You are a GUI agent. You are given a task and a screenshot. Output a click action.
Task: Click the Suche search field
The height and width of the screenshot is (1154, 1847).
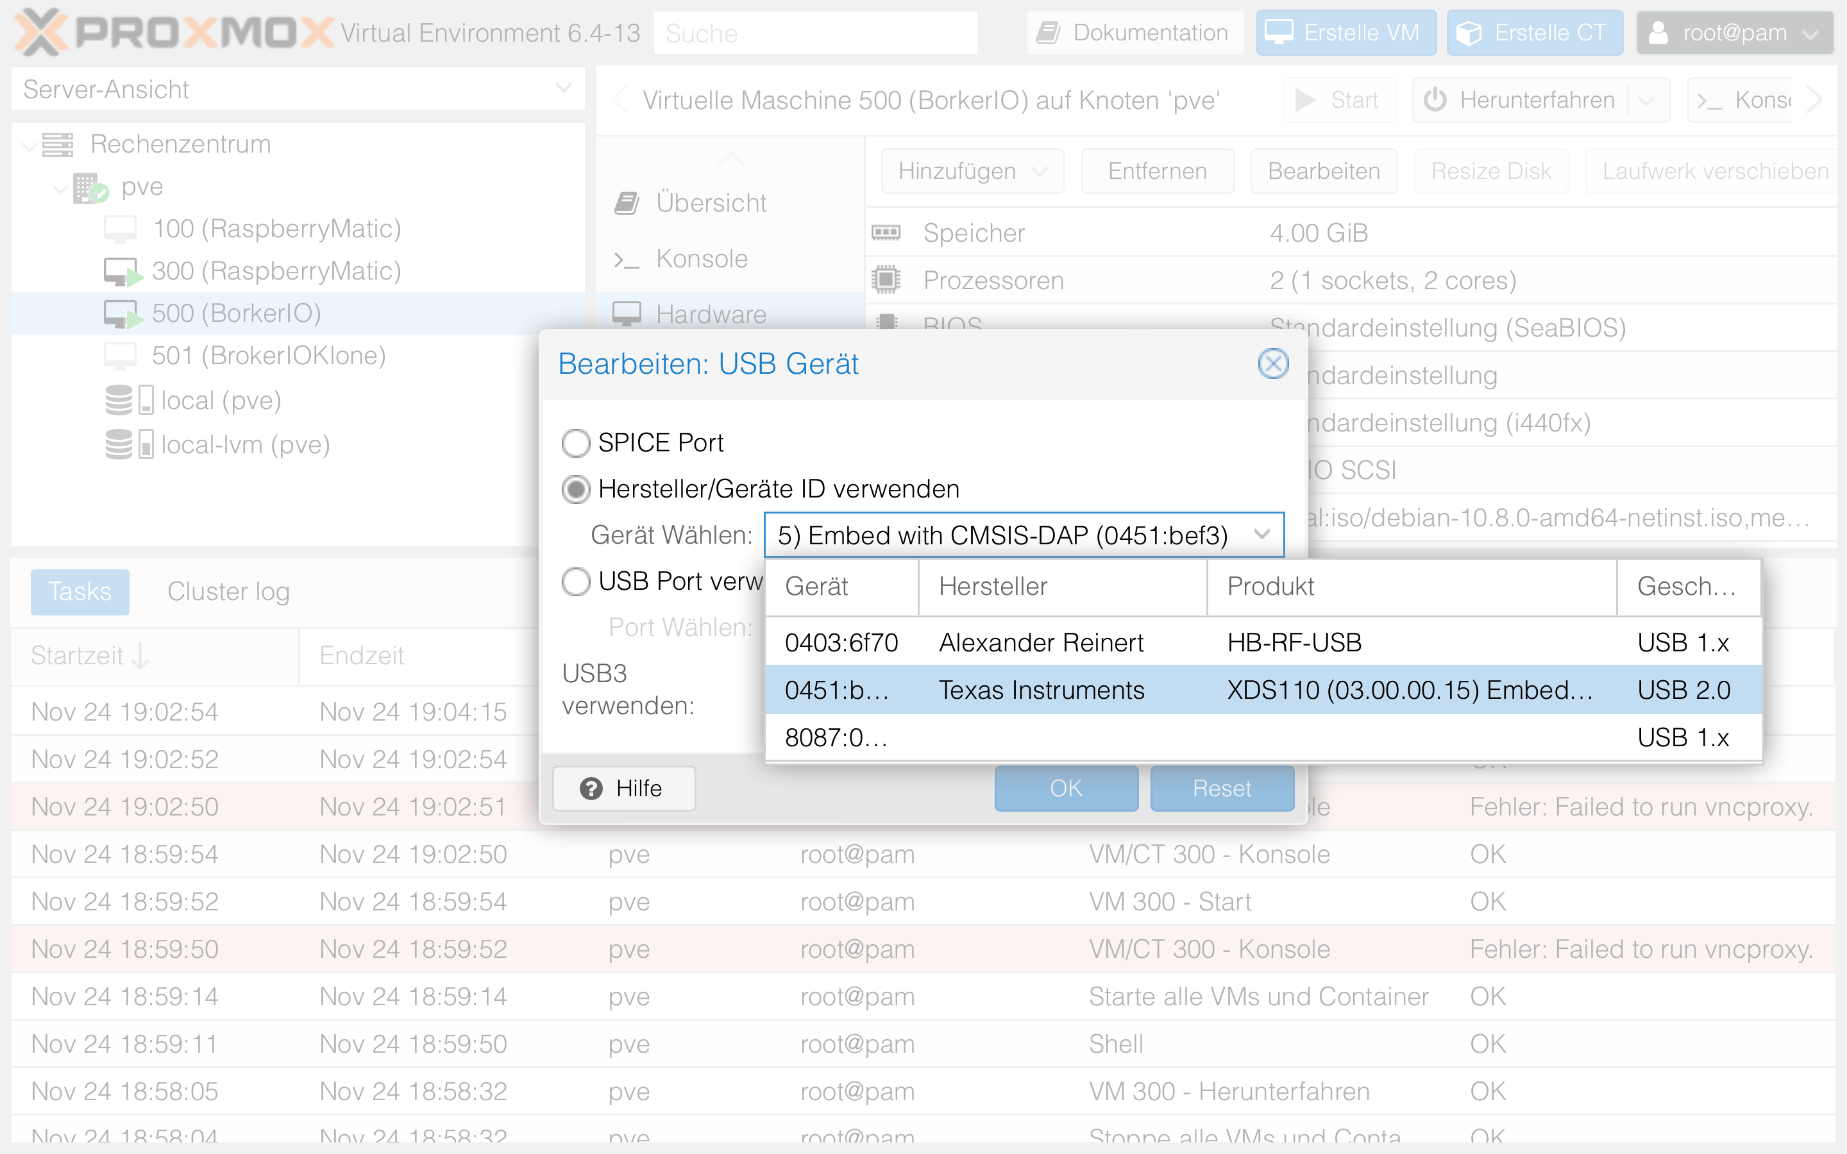pyautogui.click(x=814, y=33)
